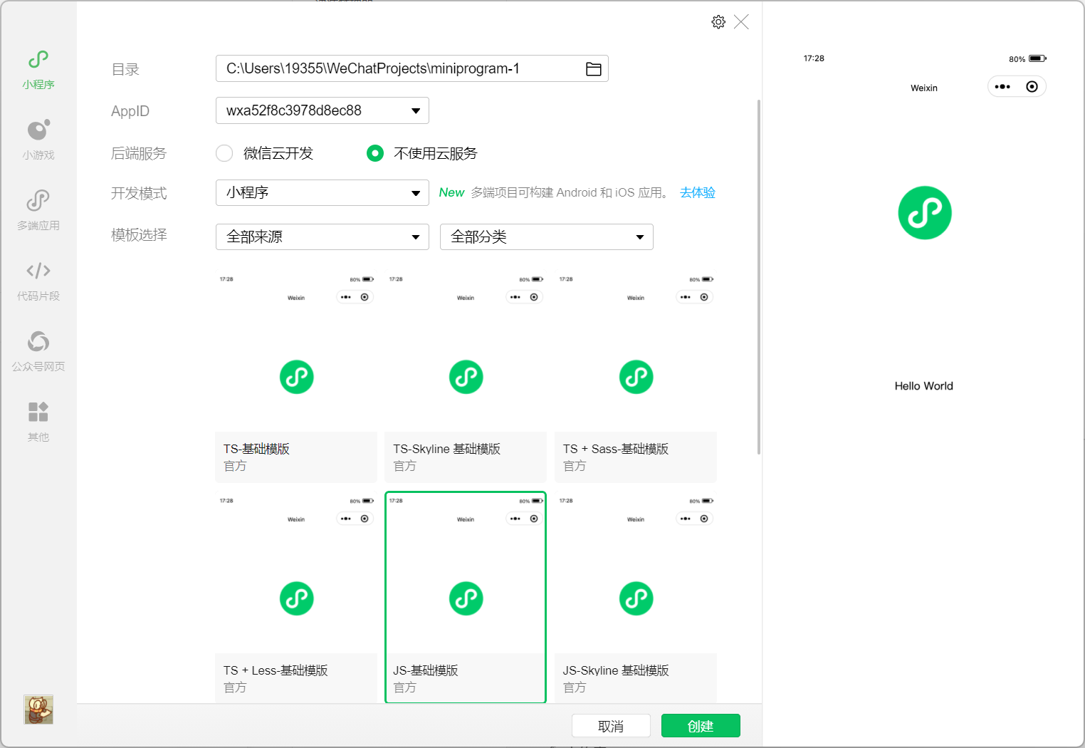Click the Weixin title in preview

924,88
